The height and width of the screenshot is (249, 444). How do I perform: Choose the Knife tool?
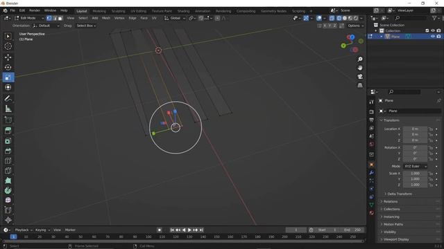click(8, 171)
